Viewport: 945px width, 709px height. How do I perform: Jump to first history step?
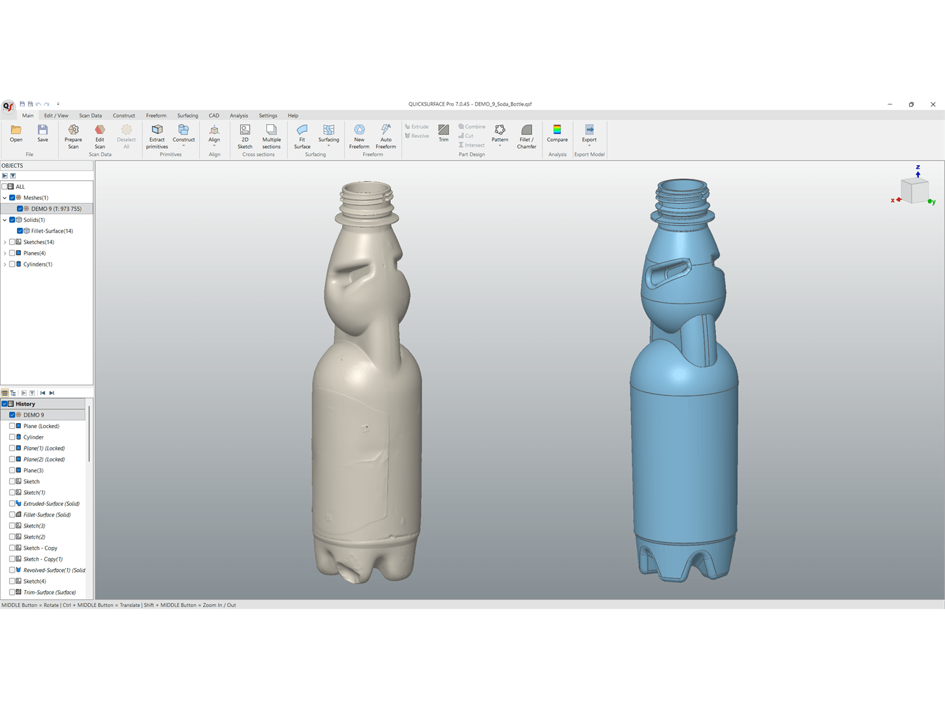43,393
